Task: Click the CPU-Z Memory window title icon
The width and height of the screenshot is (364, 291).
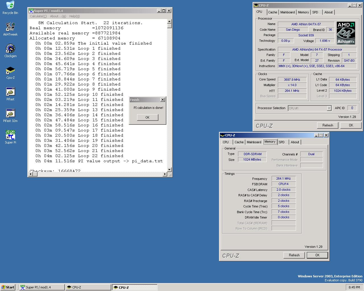Action: (222, 135)
